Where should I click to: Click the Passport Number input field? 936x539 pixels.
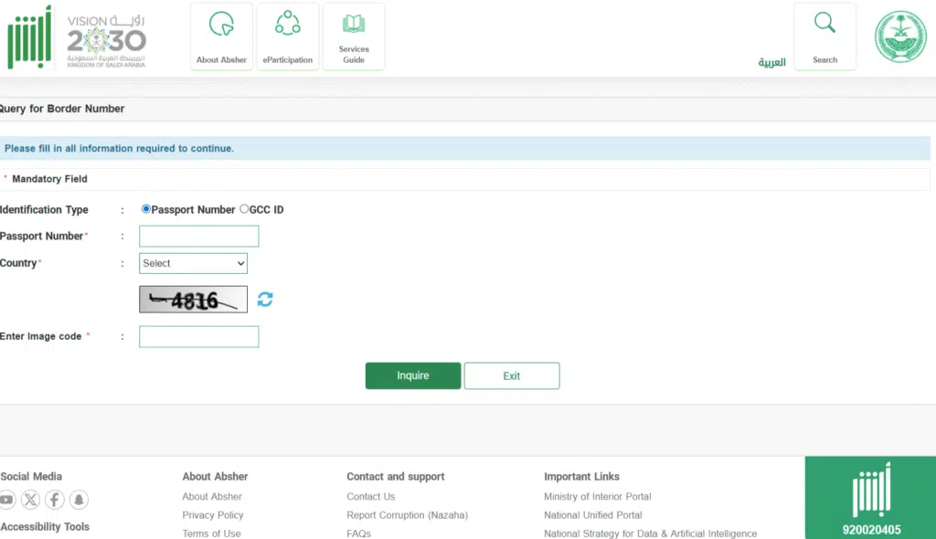[x=198, y=237]
